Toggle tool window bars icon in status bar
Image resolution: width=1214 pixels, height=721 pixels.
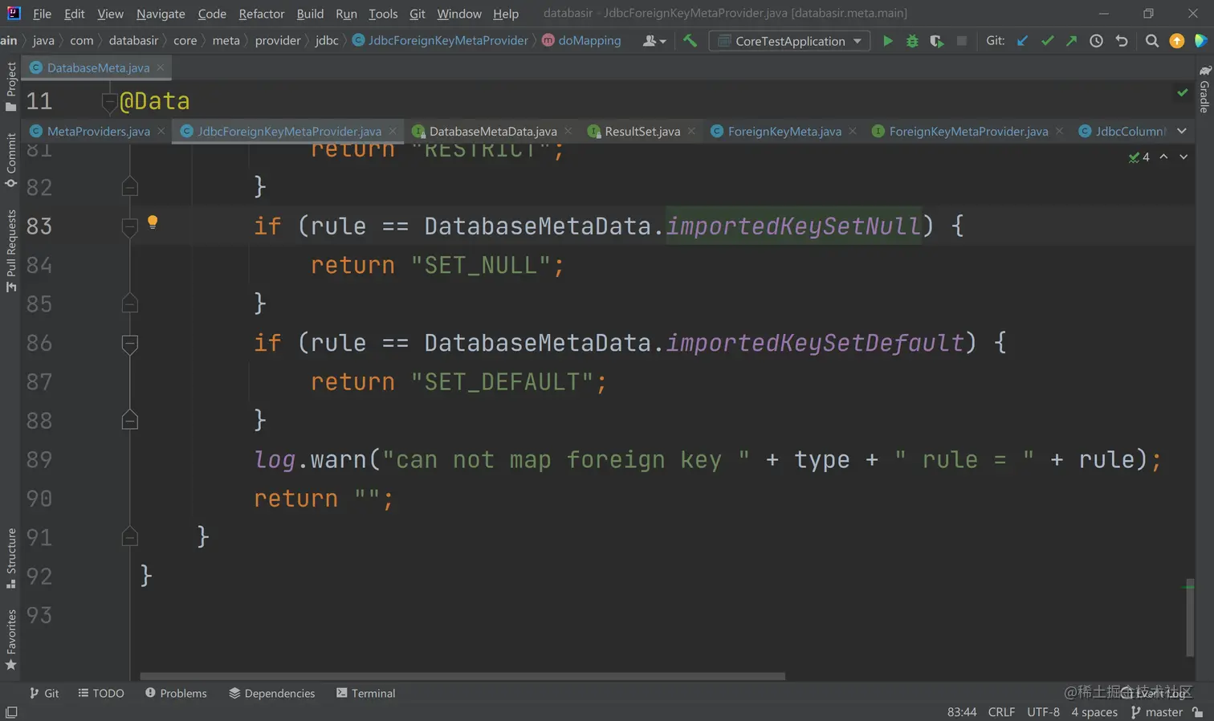pyautogui.click(x=11, y=712)
